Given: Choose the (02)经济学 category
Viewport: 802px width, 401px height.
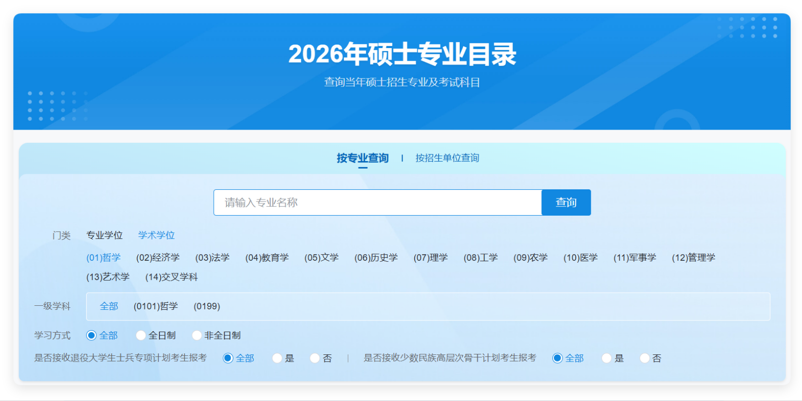Looking at the screenshot, I should point(158,258).
